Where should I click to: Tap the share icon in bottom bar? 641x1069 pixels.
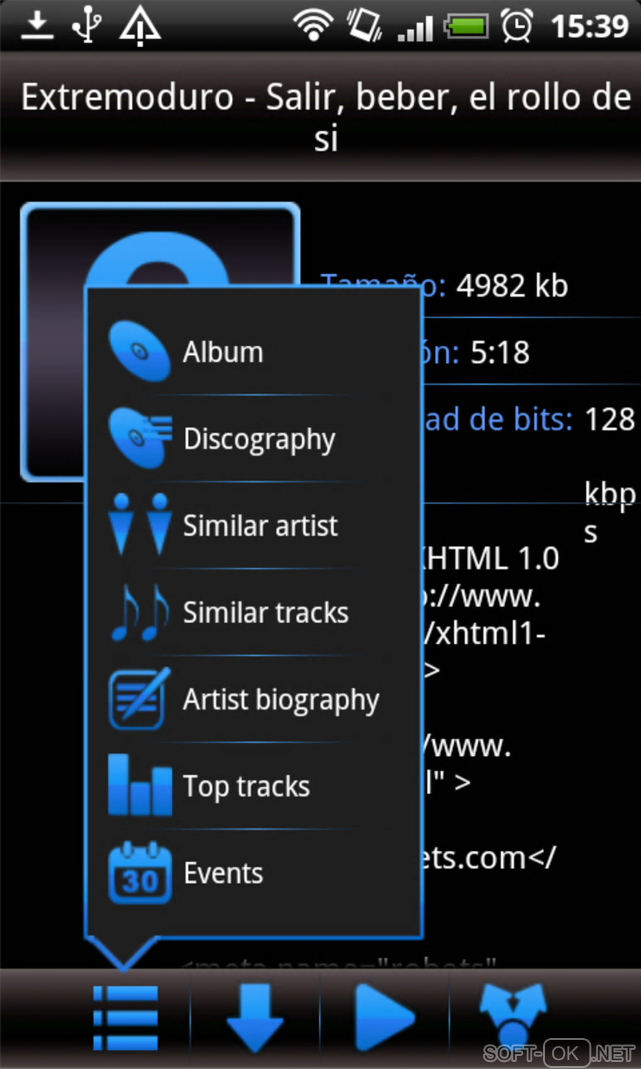(x=513, y=1016)
